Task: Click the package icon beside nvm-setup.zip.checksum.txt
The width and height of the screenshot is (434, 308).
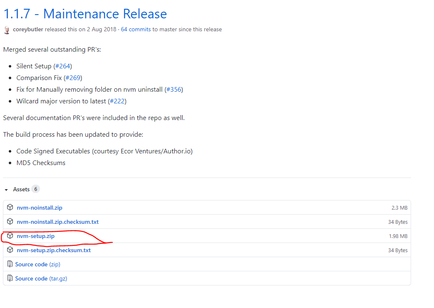Action: (9, 250)
